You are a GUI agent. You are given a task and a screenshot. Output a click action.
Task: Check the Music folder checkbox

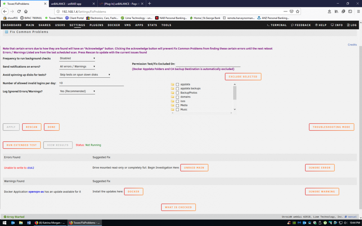[x=177, y=110]
